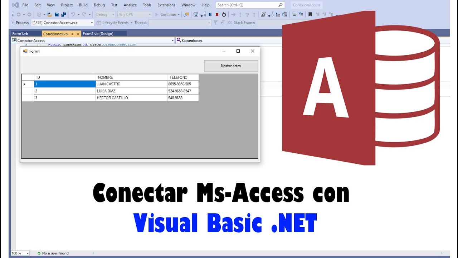458x258 pixels.
Task: Select the phone cell 524-9658-8547
Action: [x=183, y=91]
